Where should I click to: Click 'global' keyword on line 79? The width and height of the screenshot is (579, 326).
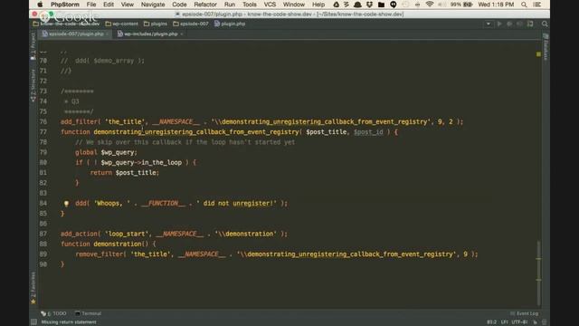[x=86, y=152]
